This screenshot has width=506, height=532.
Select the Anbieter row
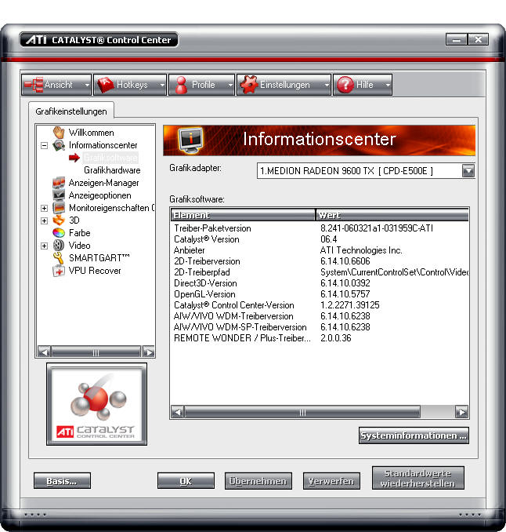[x=320, y=250]
